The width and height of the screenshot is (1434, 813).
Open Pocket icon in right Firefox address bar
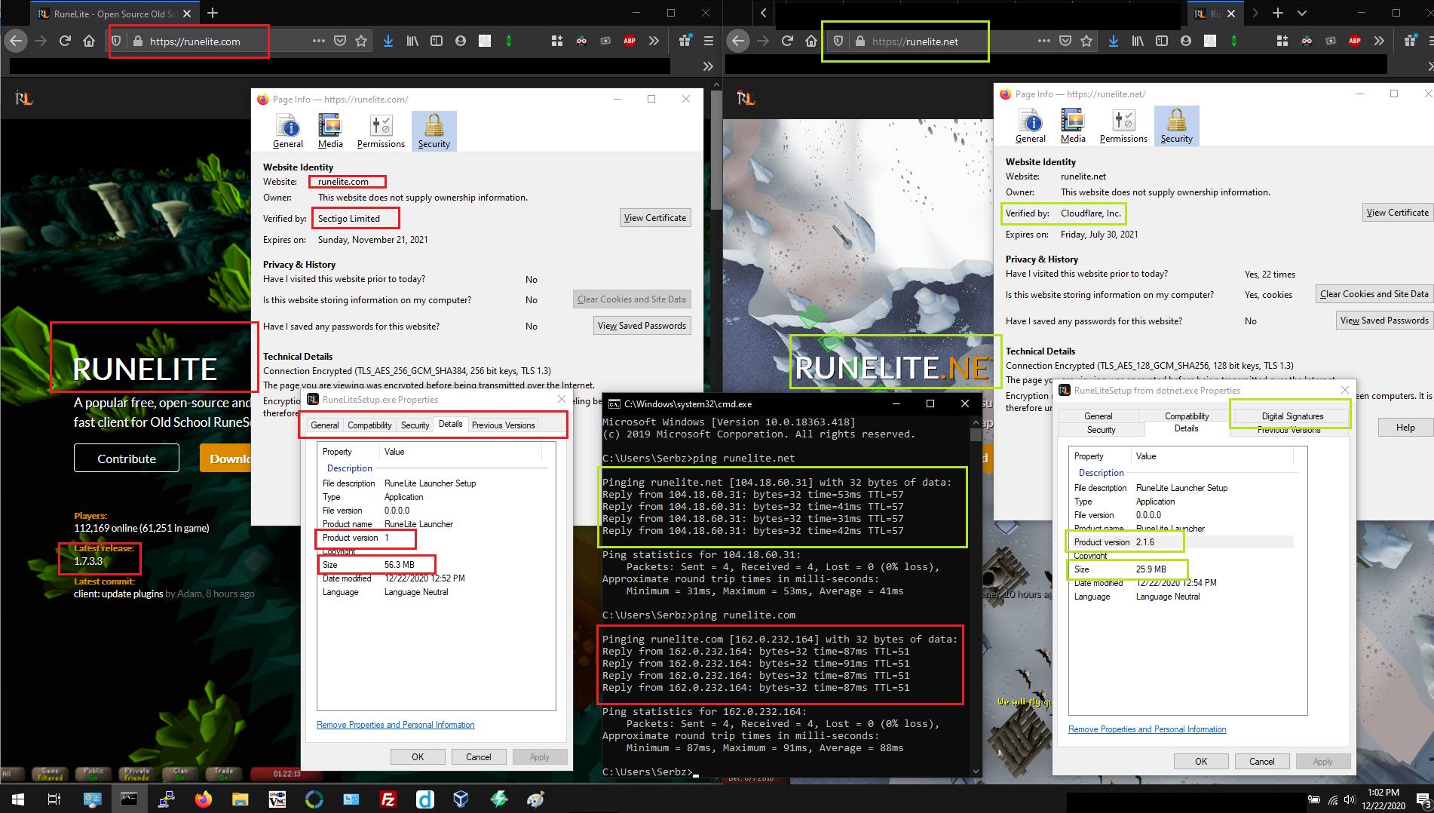1065,41
